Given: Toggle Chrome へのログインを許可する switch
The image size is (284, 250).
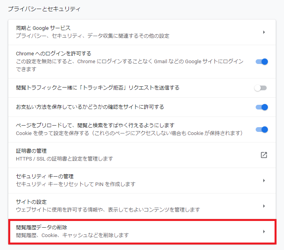Looking at the screenshot, I should pyautogui.click(x=262, y=62).
